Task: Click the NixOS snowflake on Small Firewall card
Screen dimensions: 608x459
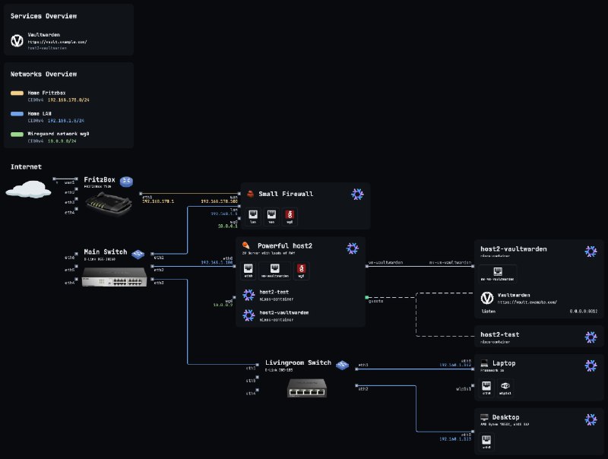Action: [357, 195]
